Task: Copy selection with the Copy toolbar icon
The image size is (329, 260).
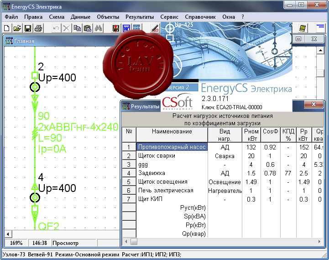Action: pyautogui.click(x=77, y=28)
